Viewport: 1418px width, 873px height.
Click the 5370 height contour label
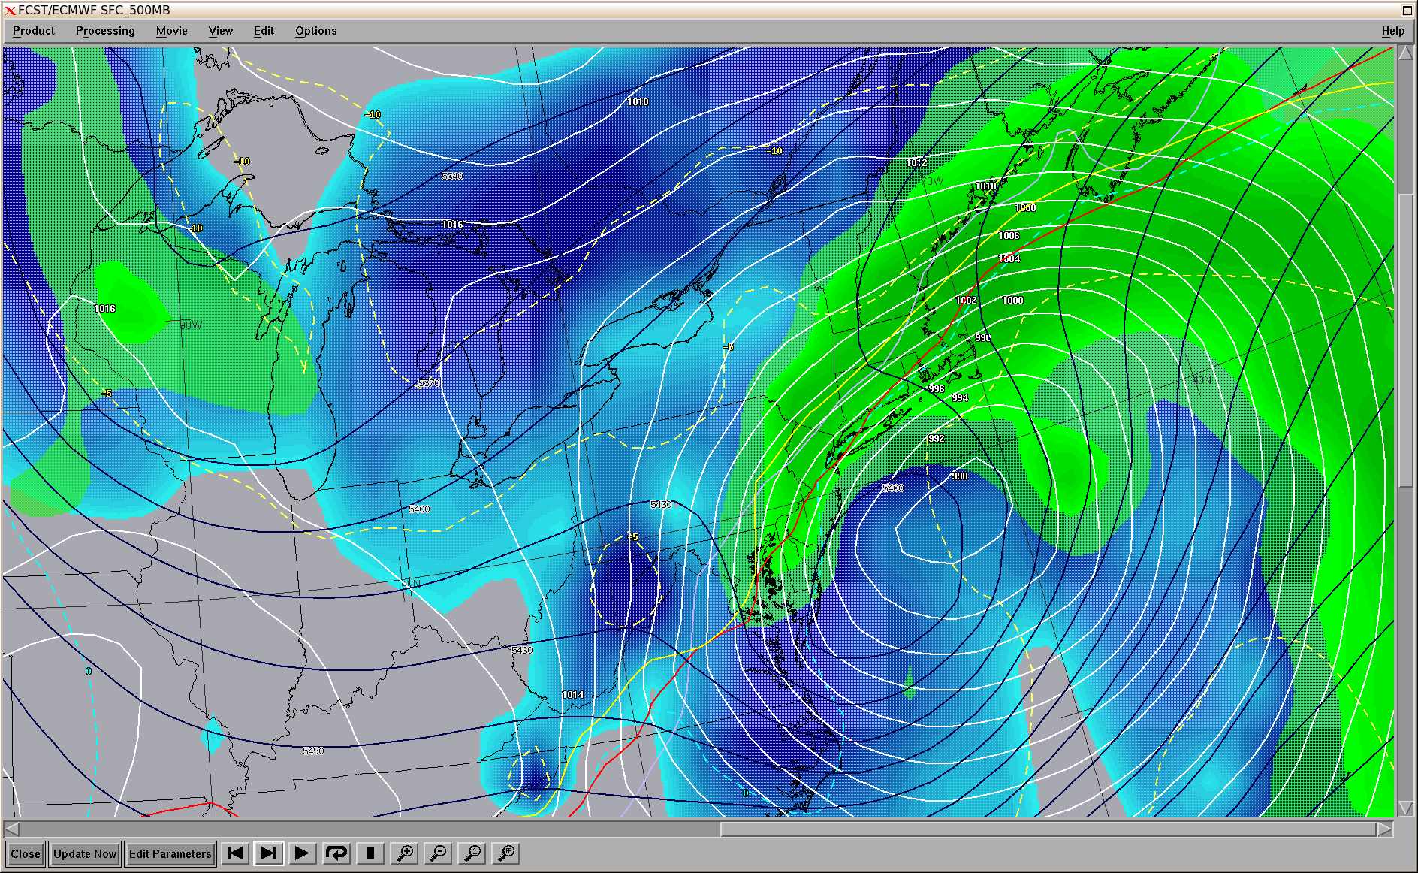(x=429, y=382)
